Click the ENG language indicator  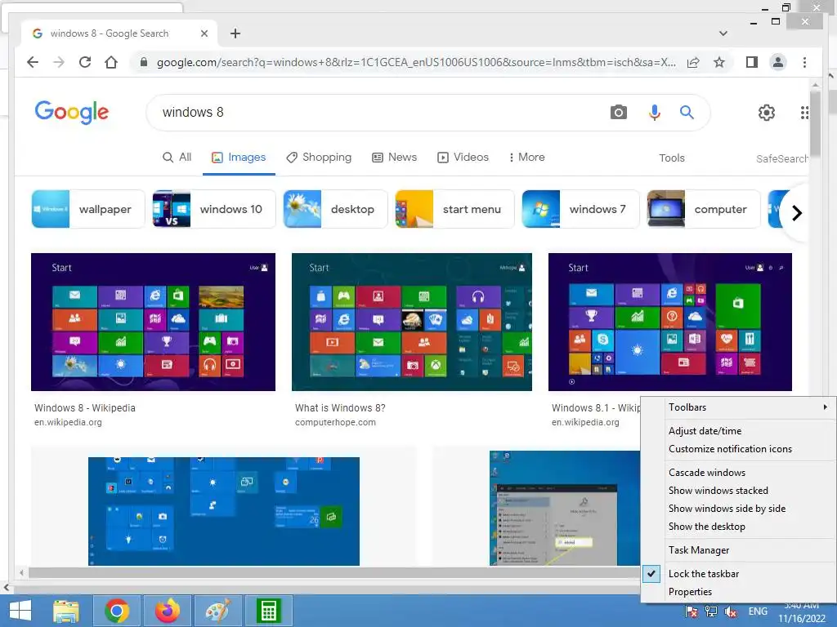(x=758, y=611)
